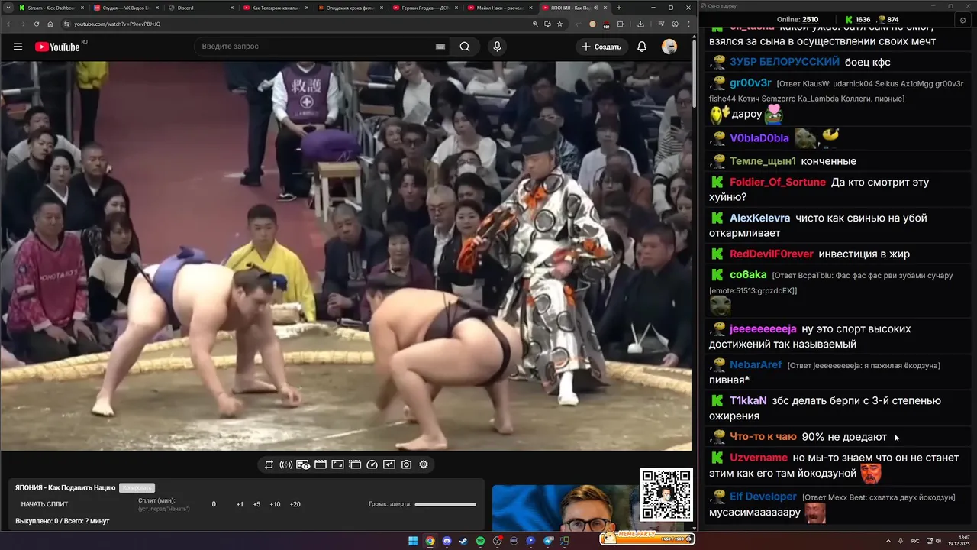977x550 pixels.
Task: Add +1 minute to split
Action: 240,504
